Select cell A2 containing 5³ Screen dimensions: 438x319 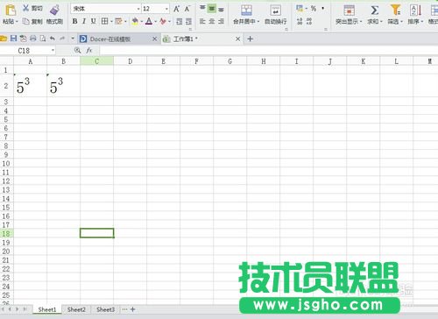(x=30, y=86)
